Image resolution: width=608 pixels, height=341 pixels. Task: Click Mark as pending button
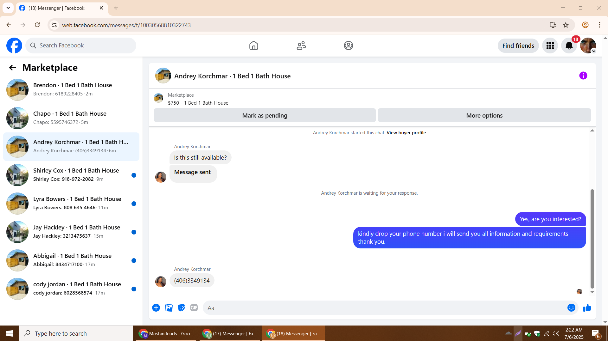tap(265, 115)
